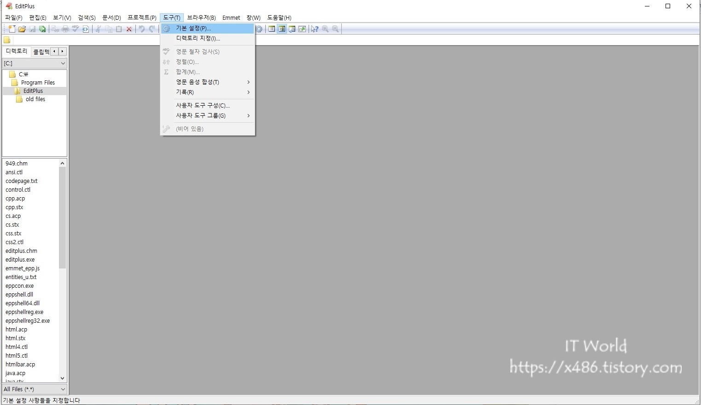Viewport: 701px width, 405px height.
Task: Click the Print Preview toolbar icon
Action: pos(55,29)
